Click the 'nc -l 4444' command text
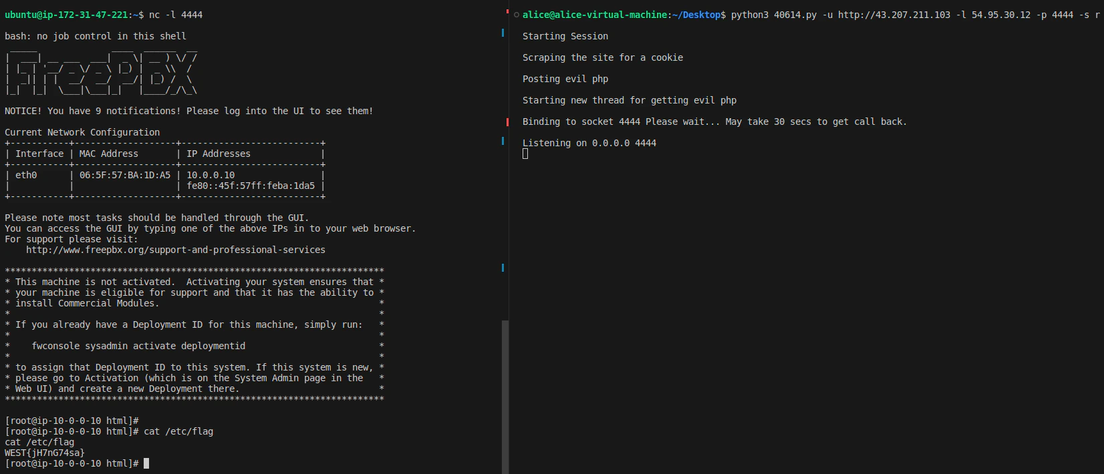1104x474 pixels. click(x=176, y=15)
